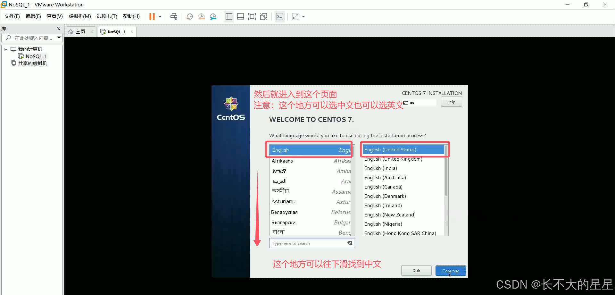Click the us keyboard layout indicator

(420, 103)
